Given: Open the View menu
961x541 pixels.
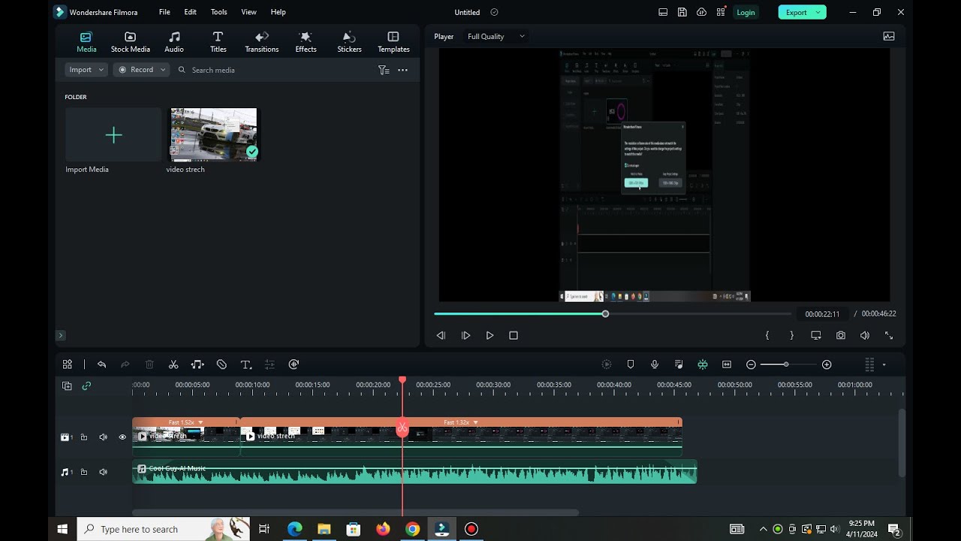Looking at the screenshot, I should click(249, 12).
